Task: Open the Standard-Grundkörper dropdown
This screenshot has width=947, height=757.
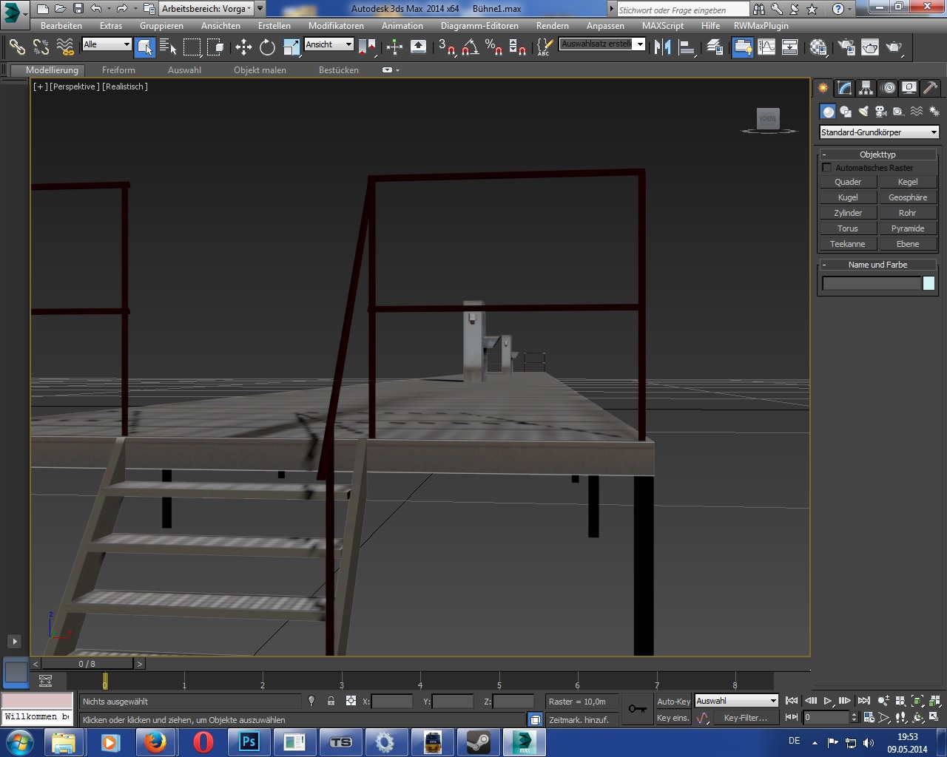Action: pyautogui.click(x=879, y=132)
